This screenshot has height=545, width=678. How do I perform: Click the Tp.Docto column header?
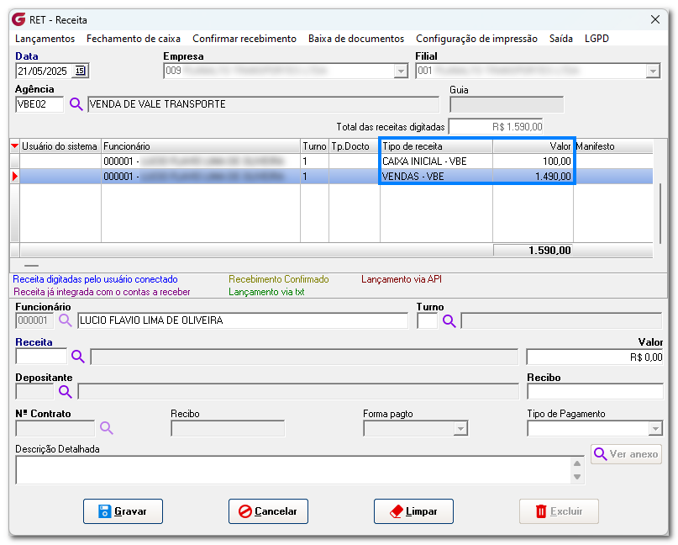click(355, 146)
